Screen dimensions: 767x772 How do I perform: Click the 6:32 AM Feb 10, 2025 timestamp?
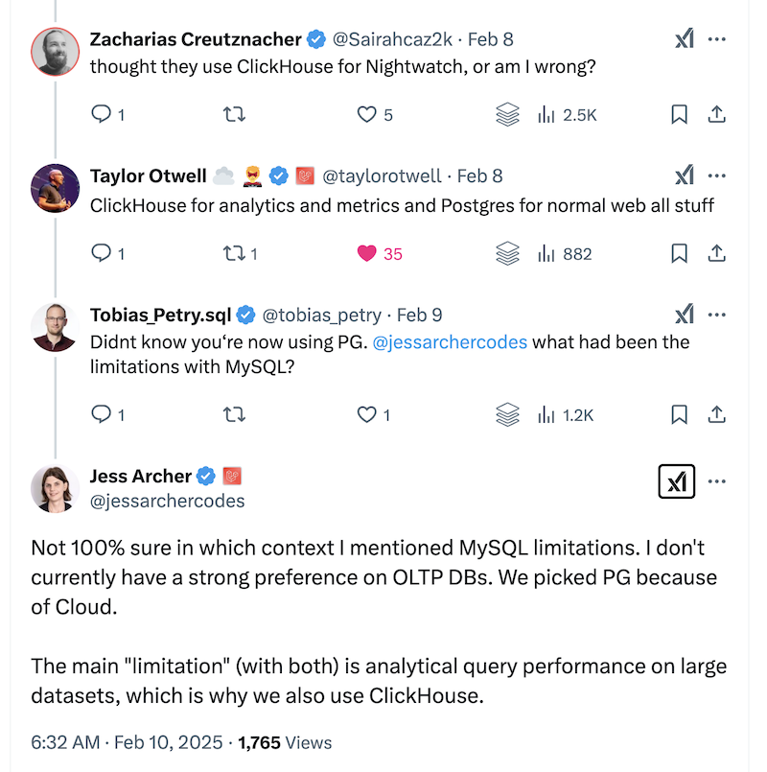(x=128, y=742)
